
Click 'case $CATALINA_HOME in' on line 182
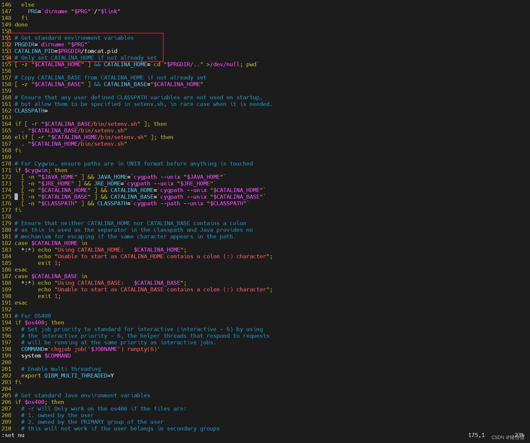(51, 243)
